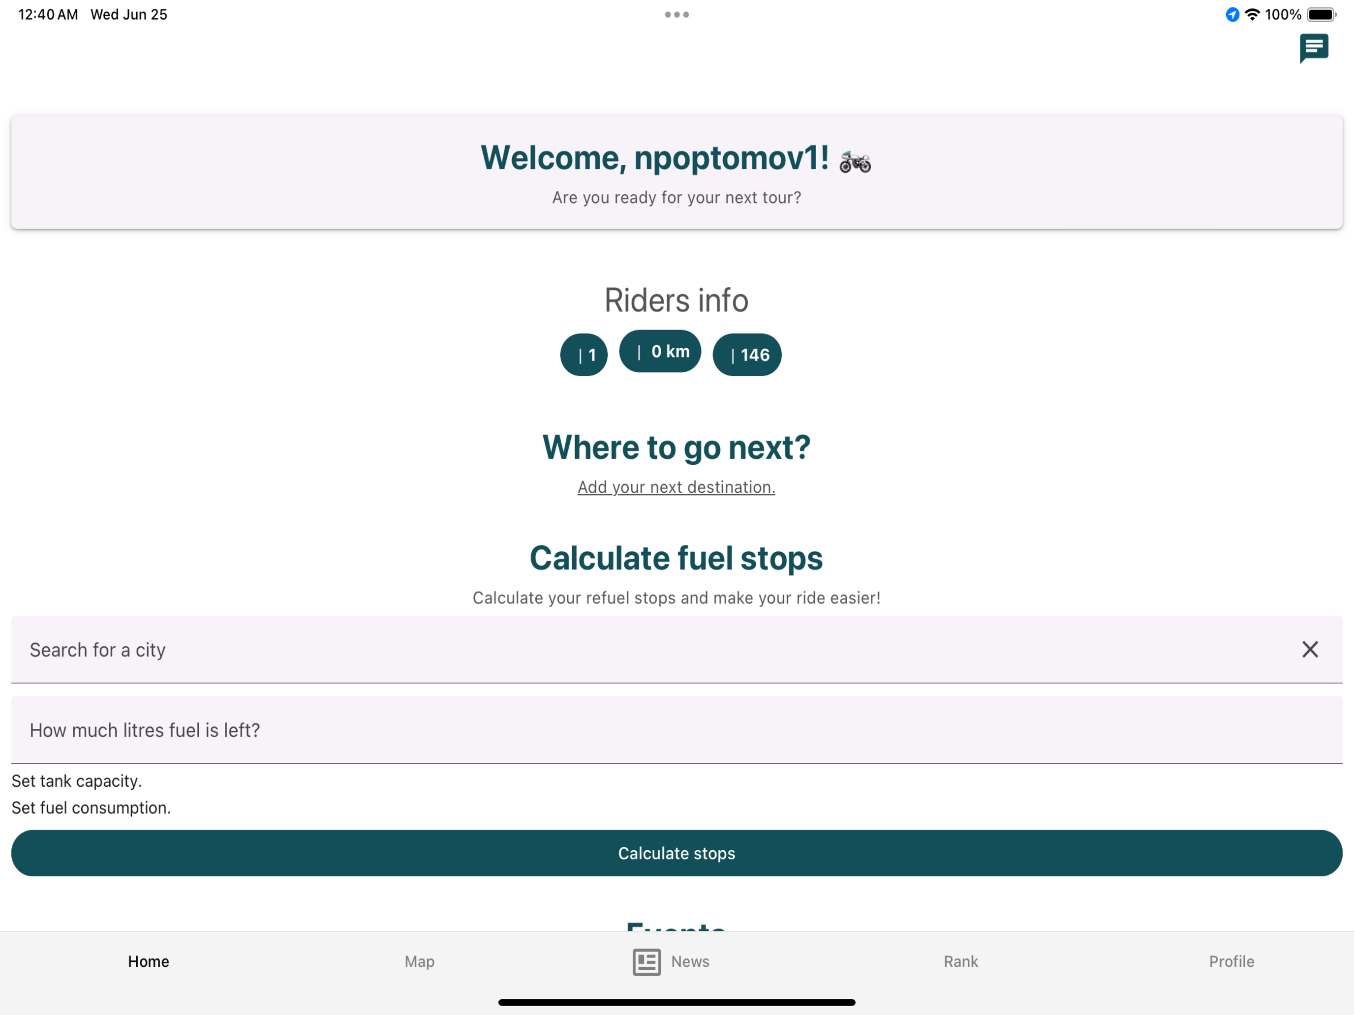Viewport: 1354px width, 1015px height.
Task: Open the Profile tab
Action: pyautogui.click(x=1231, y=961)
